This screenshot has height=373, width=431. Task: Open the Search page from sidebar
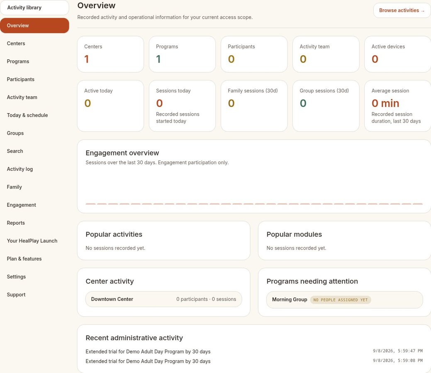pos(34,151)
